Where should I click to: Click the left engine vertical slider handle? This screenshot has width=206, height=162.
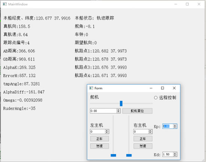coord(113,155)
